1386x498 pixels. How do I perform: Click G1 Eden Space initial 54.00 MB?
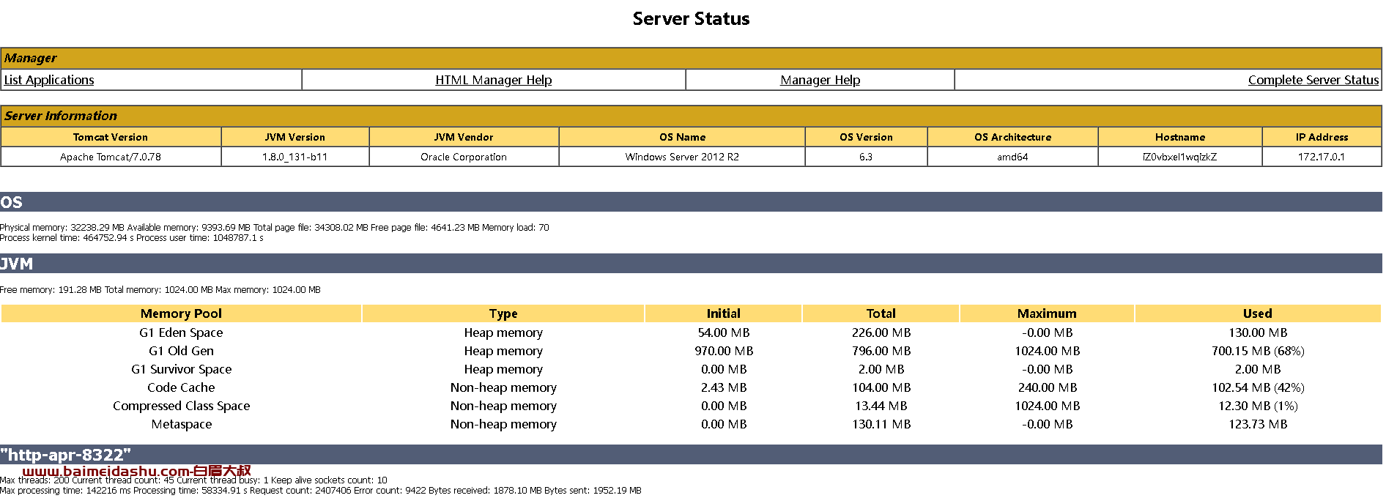[x=724, y=332]
